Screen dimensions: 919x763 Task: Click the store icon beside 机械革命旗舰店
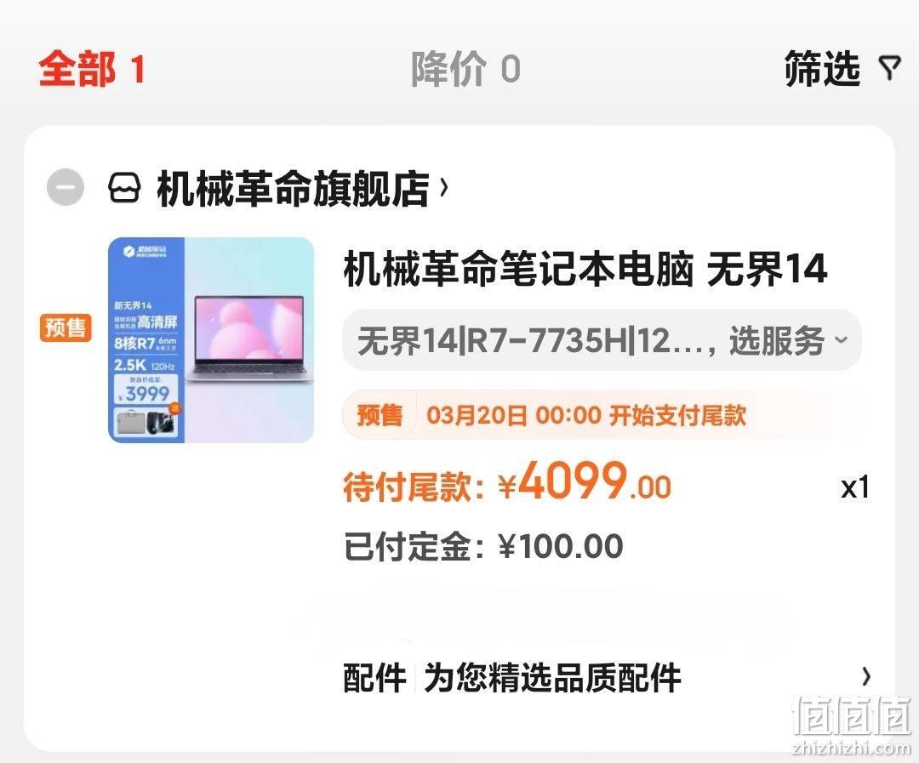point(125,188)
